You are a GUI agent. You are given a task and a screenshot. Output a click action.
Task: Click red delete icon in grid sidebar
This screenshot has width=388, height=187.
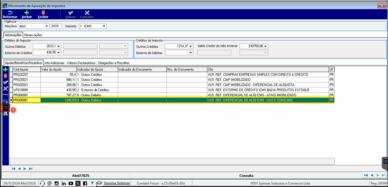(5, 76)
